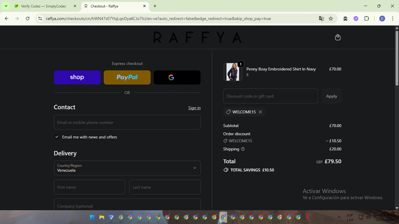Pay with PayPal express checkout
The height and width of the screenshot is (224, 399).
coord(127,77)
